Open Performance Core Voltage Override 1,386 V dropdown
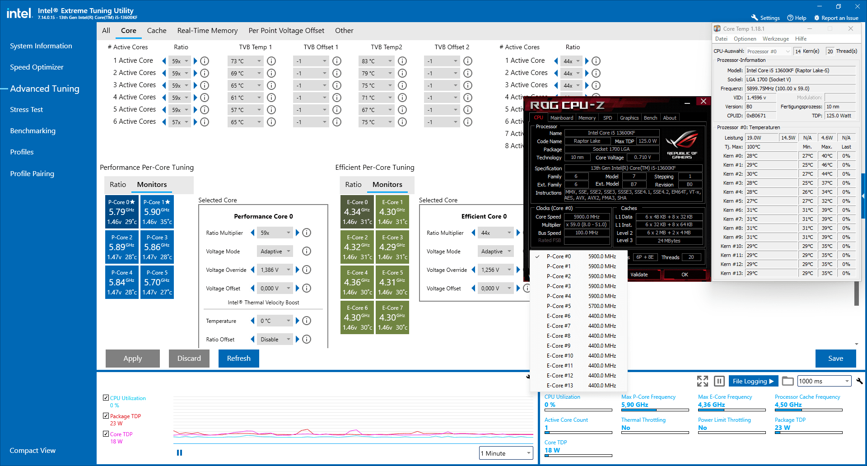 tap(275, 270)
